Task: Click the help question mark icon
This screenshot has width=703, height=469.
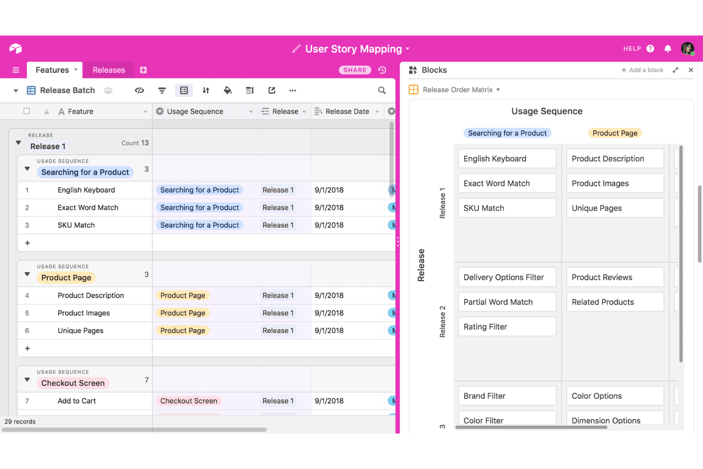Action: click(650, 48)
